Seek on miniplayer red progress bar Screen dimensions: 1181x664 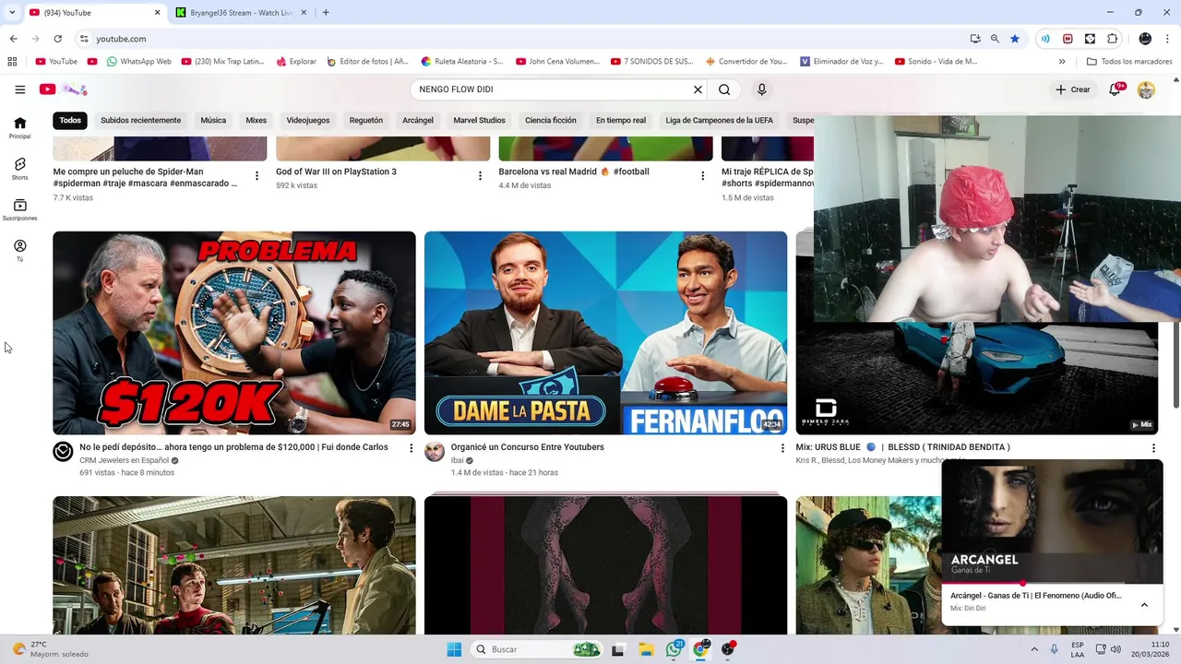point(1052,583)
